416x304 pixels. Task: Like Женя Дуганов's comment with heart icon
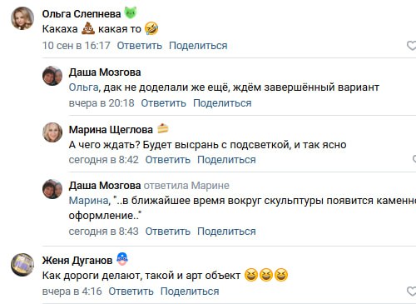tap(412, 292)
